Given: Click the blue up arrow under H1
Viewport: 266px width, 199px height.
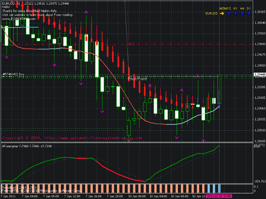Looking at the screenshot, I should tap(235, 14).
